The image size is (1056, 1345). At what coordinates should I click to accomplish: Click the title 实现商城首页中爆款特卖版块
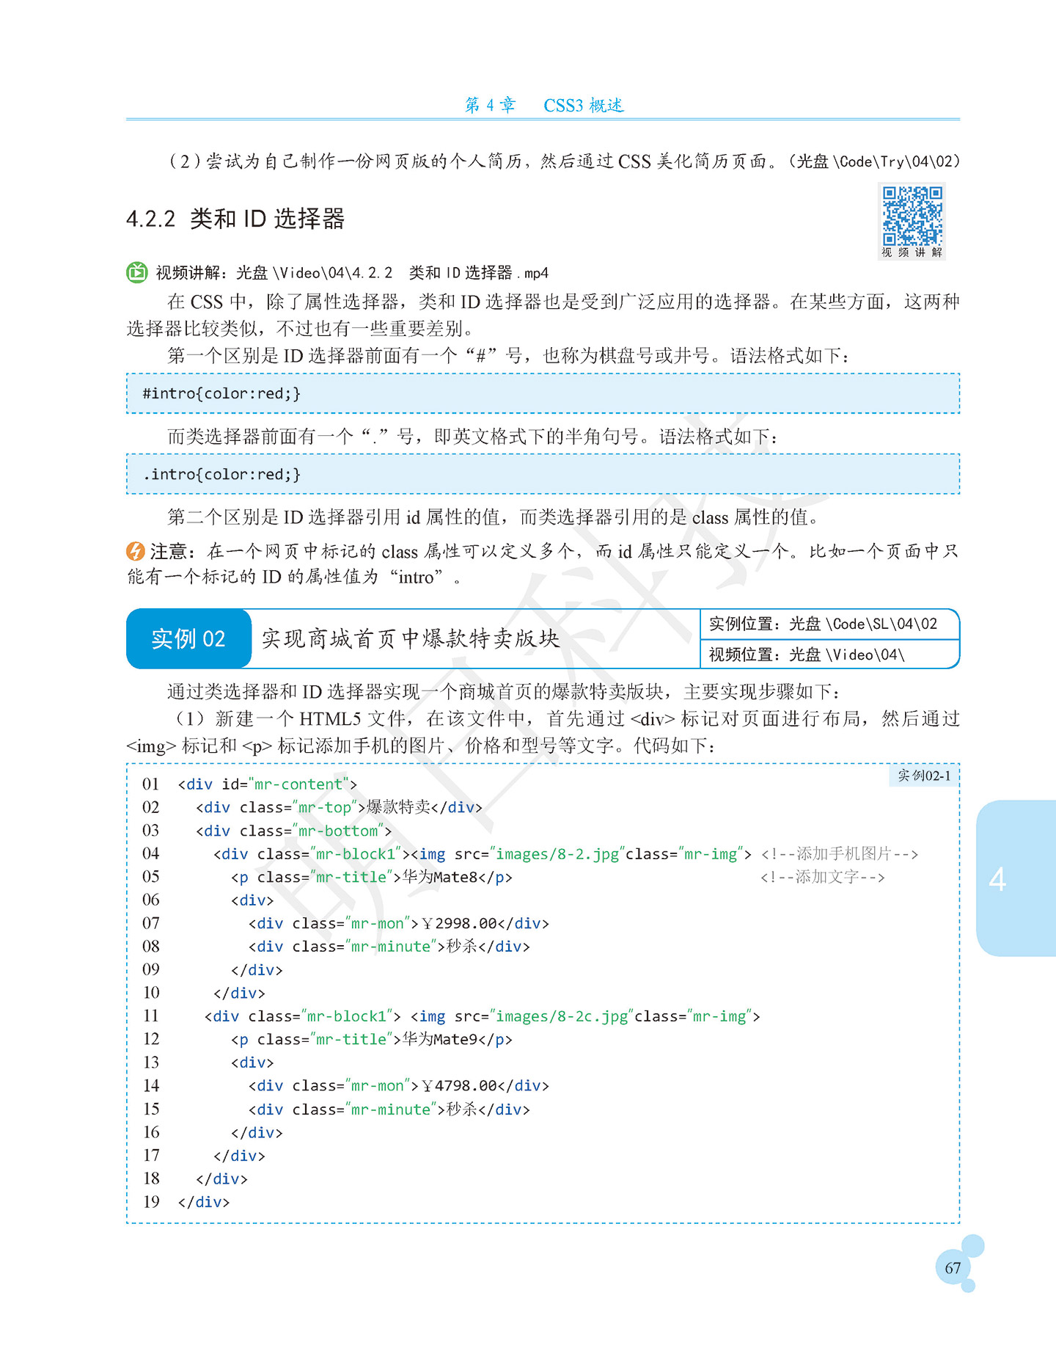[x=411, y=638]
